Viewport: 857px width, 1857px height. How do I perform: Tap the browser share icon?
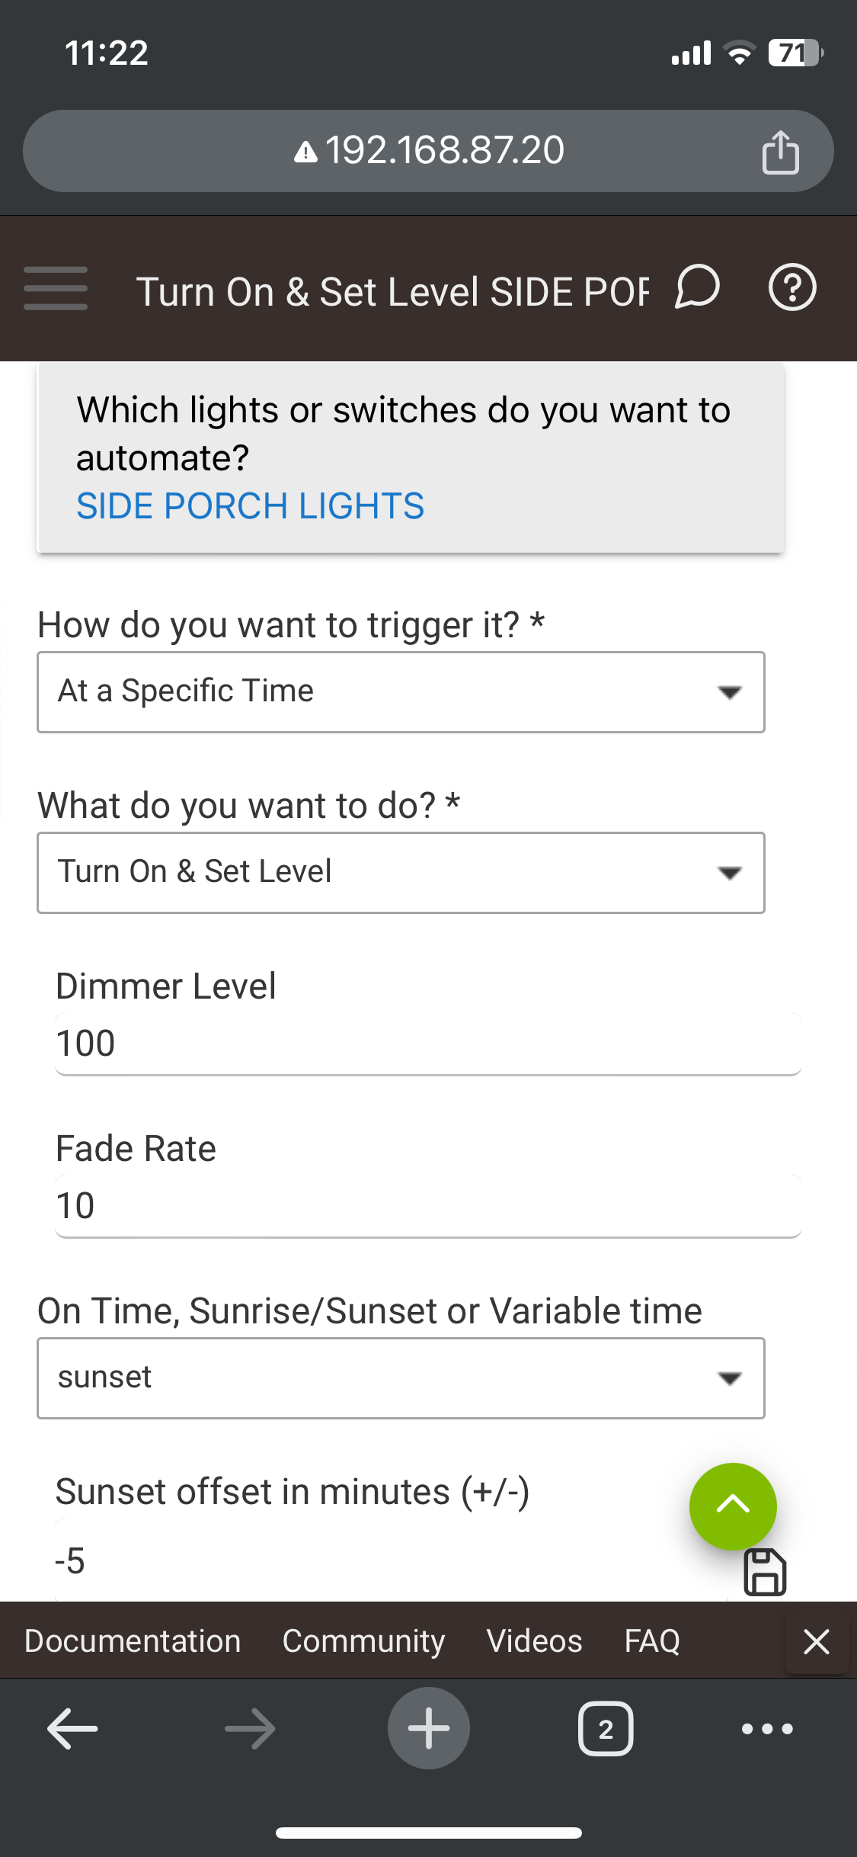pos(781,152)
